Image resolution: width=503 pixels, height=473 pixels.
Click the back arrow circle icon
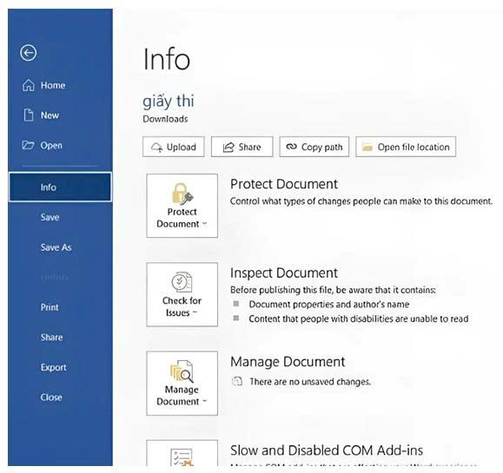[x=28, y=53]
